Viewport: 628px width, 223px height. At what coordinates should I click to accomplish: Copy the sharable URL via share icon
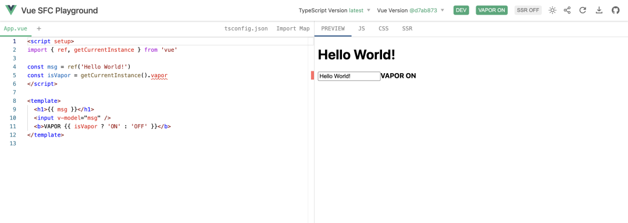(567, 10)
